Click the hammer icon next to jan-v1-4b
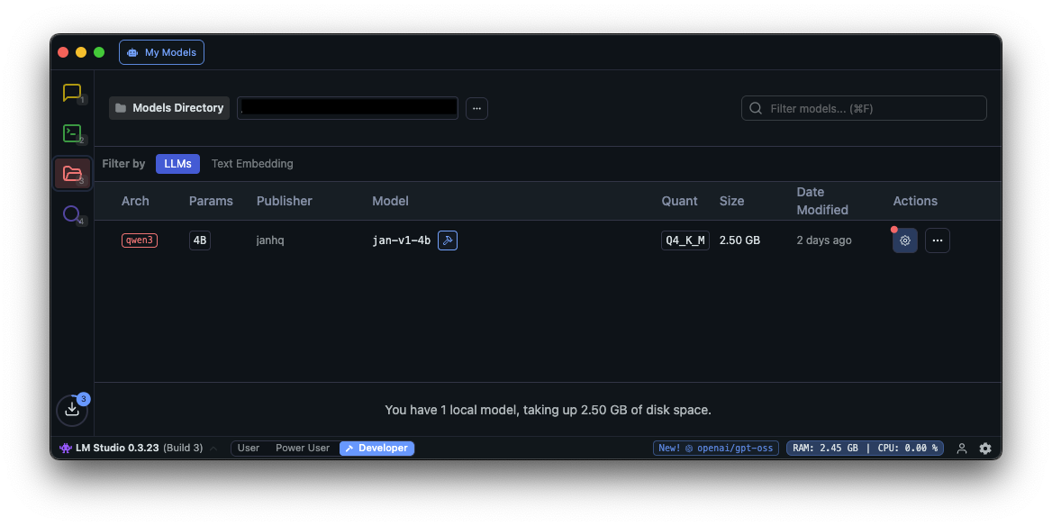This screenshot has height=526, width=1052. pos(448,240)
